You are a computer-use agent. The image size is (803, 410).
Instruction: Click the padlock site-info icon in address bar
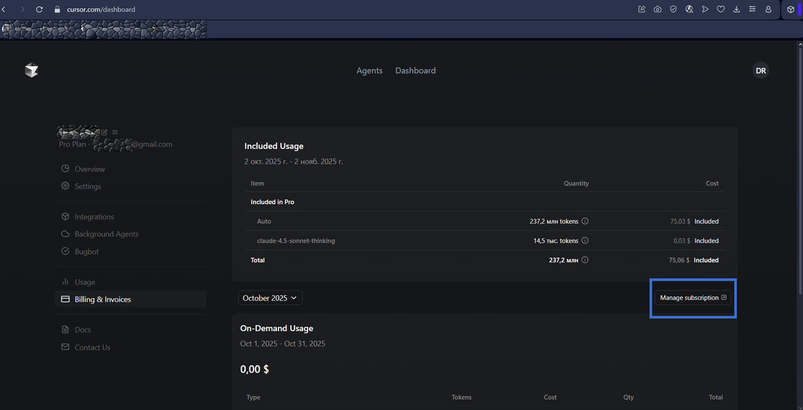pos(57,9)
